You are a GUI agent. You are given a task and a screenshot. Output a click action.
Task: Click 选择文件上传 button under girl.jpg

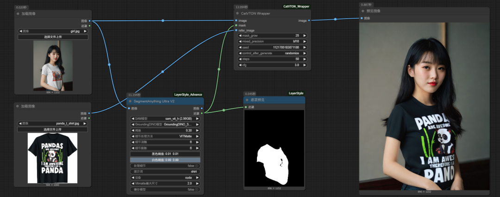coord(53,37)
